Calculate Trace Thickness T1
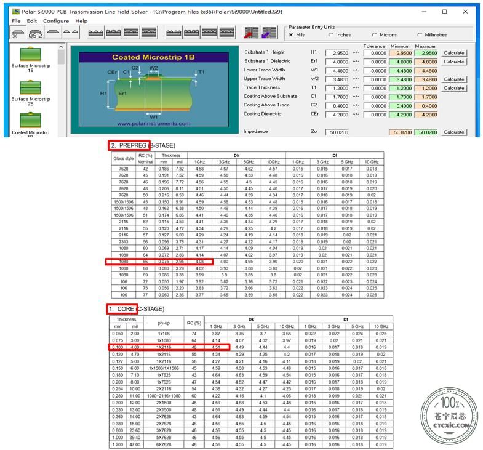483x450 pixels. 453,88
